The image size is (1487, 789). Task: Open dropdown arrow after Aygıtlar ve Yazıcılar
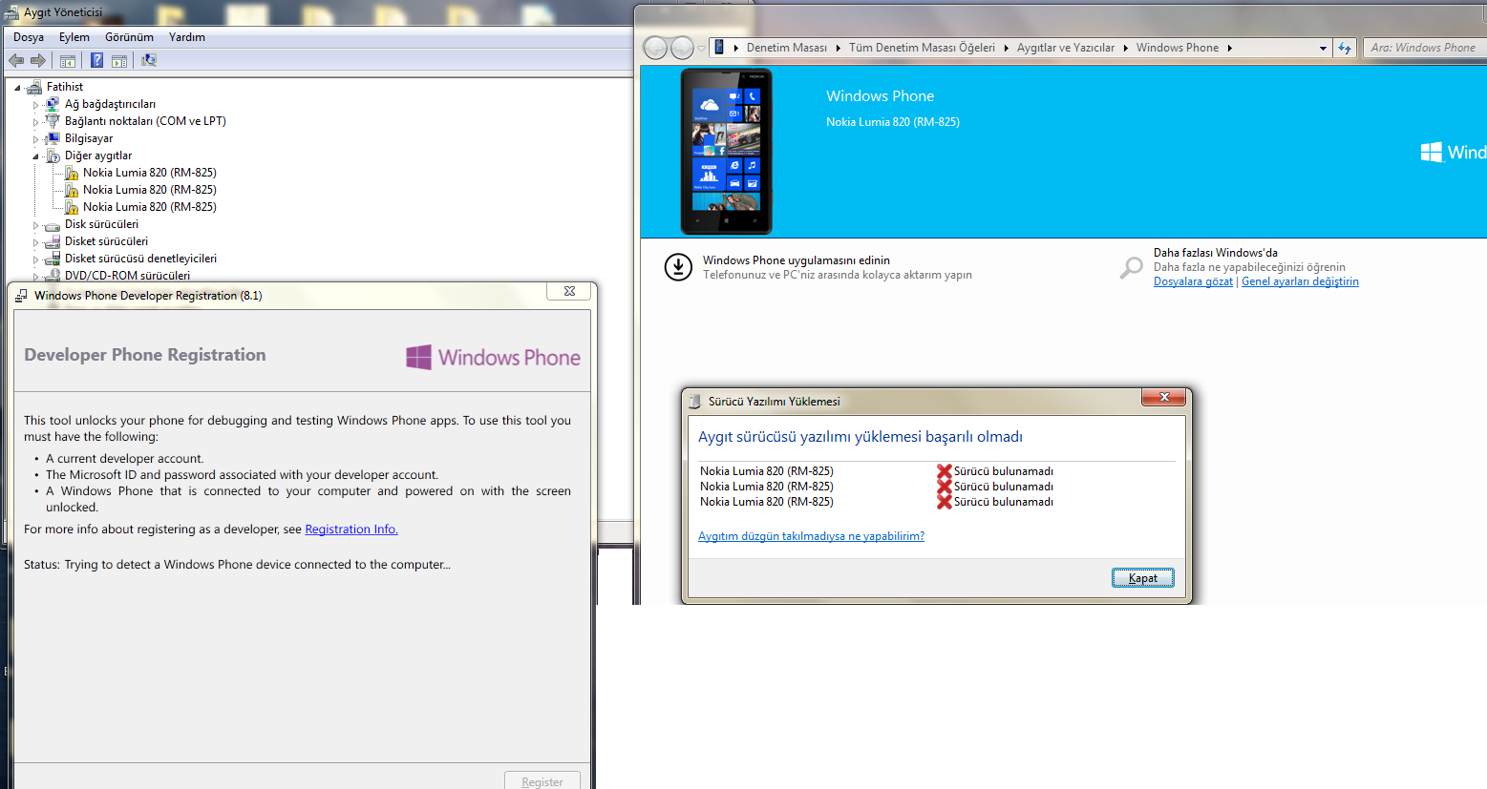tap(1126, 48)
